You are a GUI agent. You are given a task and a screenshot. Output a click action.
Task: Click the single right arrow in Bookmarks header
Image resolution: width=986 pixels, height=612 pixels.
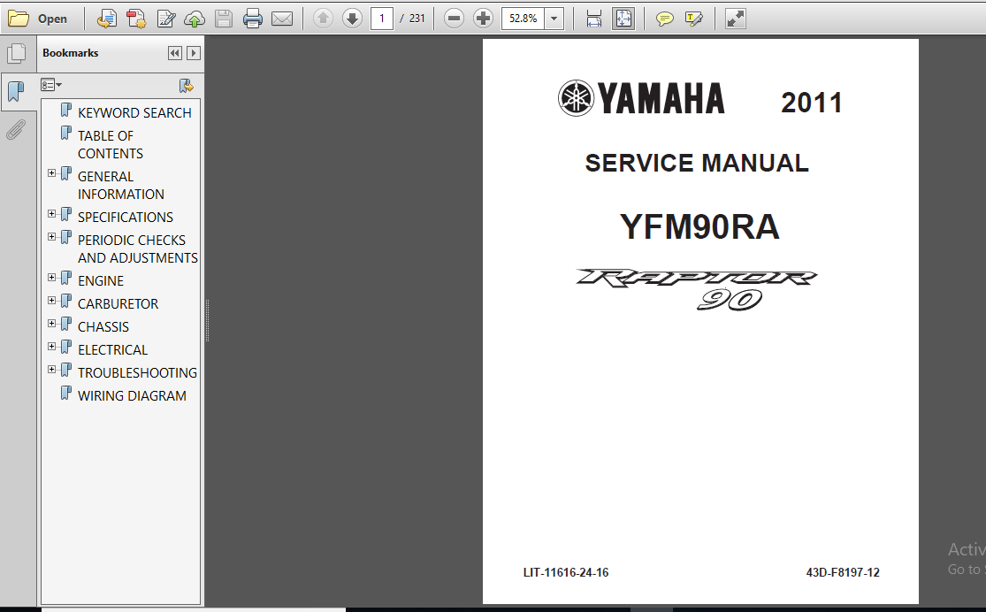pos(194,53)
